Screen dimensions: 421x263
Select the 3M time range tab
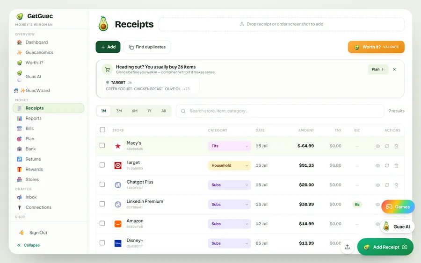[x=119, y=111]
